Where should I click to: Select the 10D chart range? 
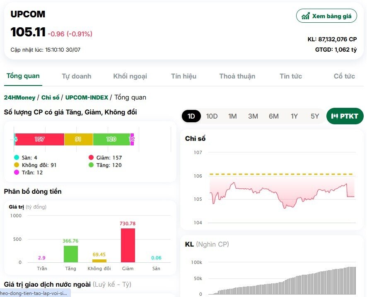click(x=212, y=116)
